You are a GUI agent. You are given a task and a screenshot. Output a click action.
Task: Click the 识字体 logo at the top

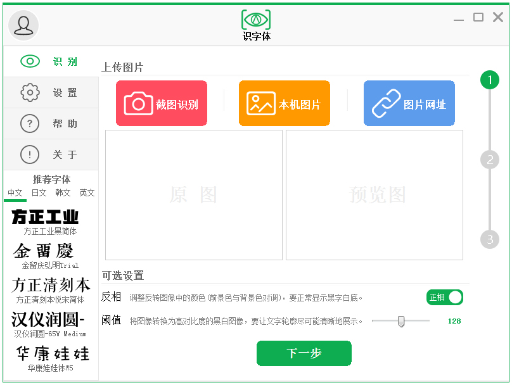point(256,24)
